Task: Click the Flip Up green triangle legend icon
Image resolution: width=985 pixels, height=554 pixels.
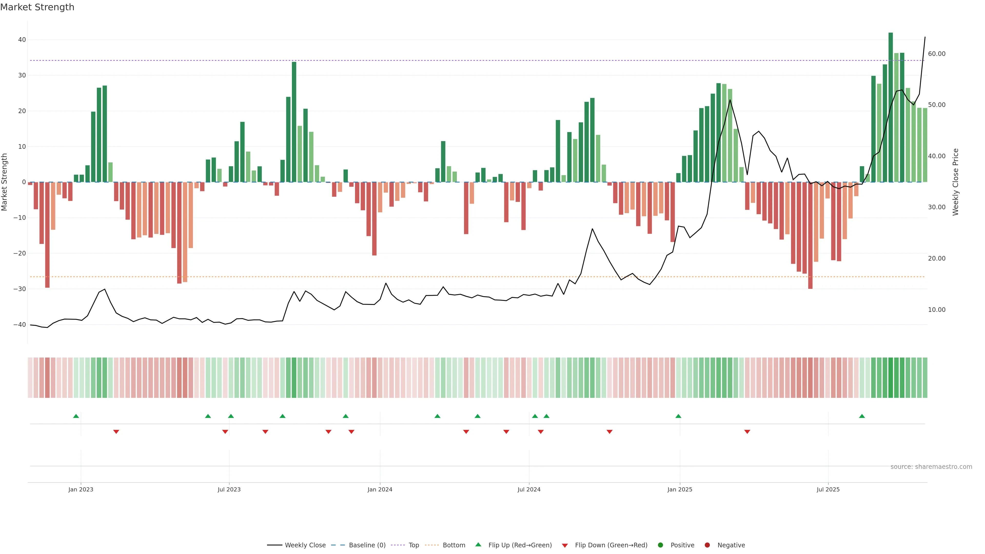Action: click(x=478, y=545)
